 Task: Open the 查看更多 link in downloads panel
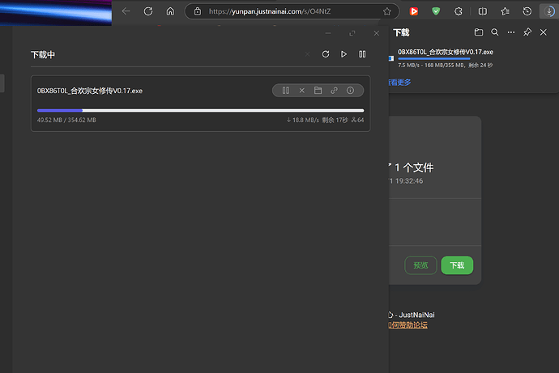point(399,83)
